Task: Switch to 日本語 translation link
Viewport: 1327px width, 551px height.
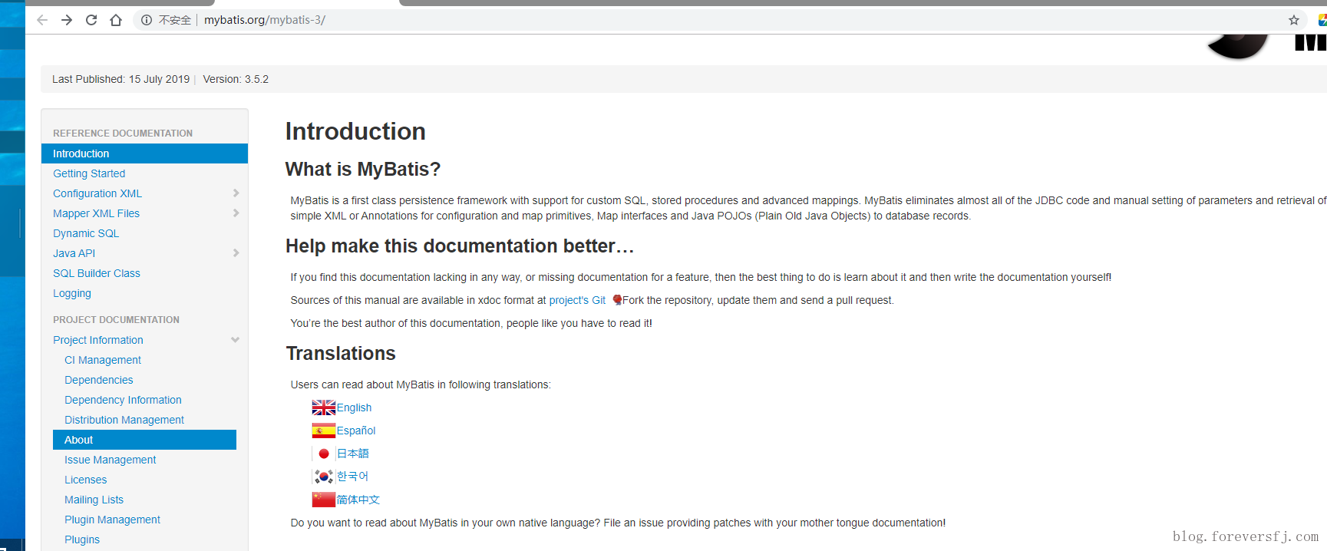Action: 353,454
